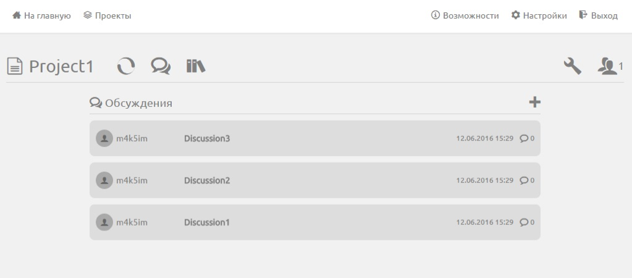Open the discussions speech bubbles icon in project header
This screenshot has width=632, height=278.
coord(161,66)
